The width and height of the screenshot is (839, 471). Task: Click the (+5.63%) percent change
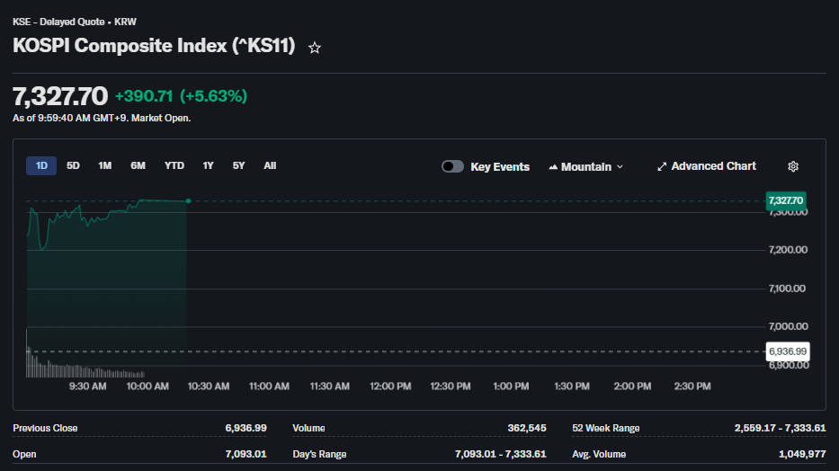coord(213,96)
